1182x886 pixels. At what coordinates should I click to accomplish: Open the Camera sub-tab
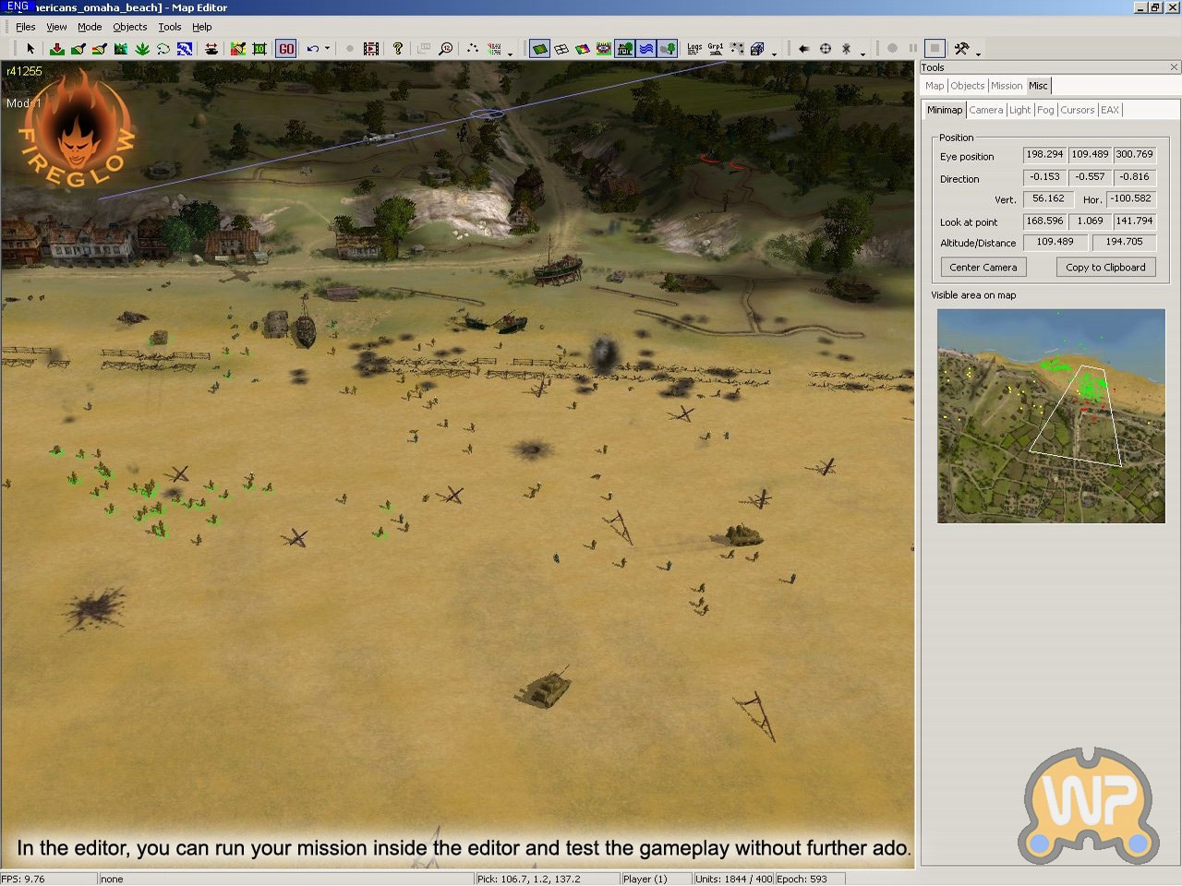[986, 110]
